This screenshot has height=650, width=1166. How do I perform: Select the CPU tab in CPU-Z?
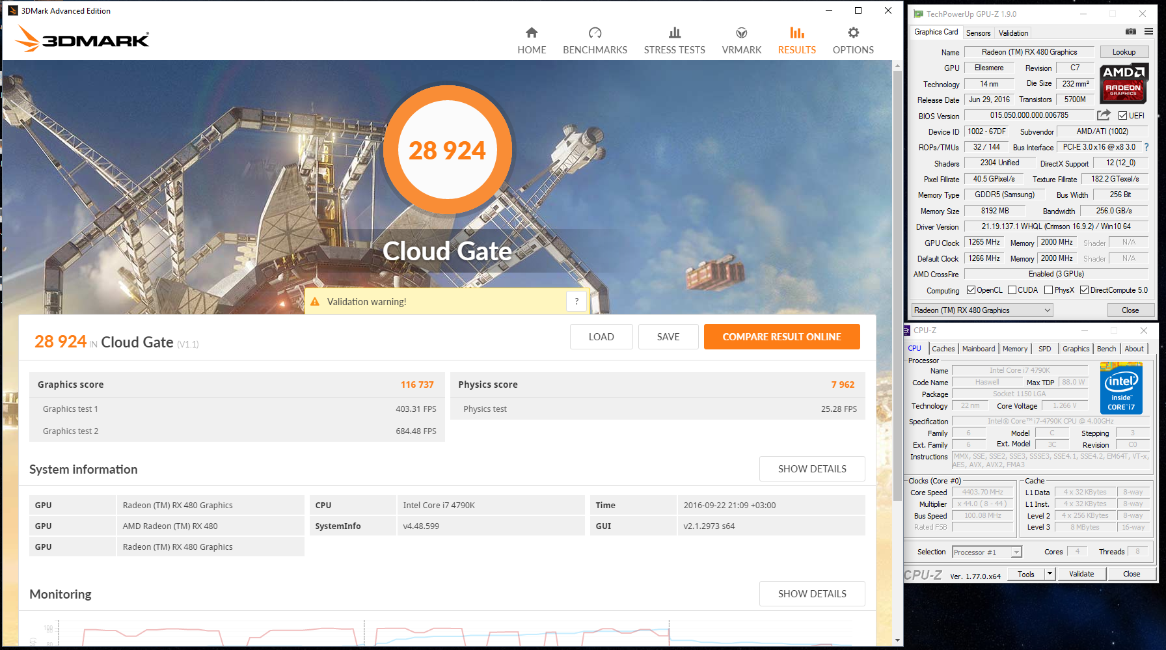[914, 348]
